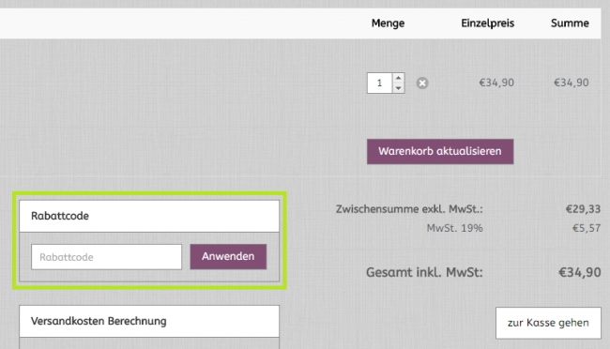Select the Menge column header
This screenshot has height=349, width=610.
pos(388,23)
